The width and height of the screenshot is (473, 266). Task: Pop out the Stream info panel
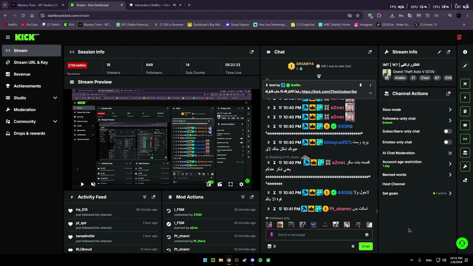coord(448,52)
